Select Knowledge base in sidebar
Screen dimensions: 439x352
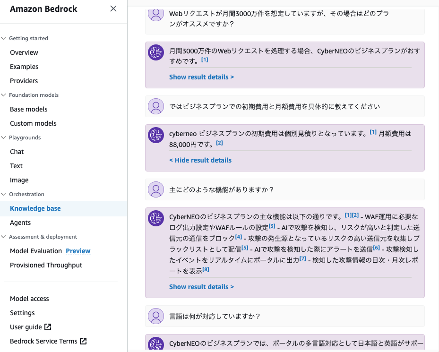point(35,208)
